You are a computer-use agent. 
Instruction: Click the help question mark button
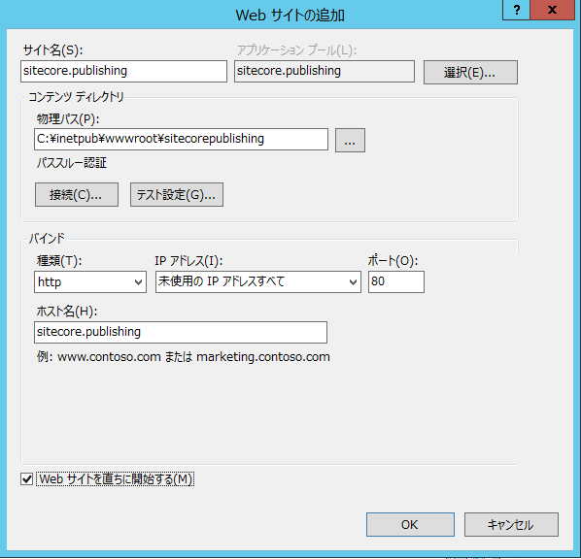516,10
